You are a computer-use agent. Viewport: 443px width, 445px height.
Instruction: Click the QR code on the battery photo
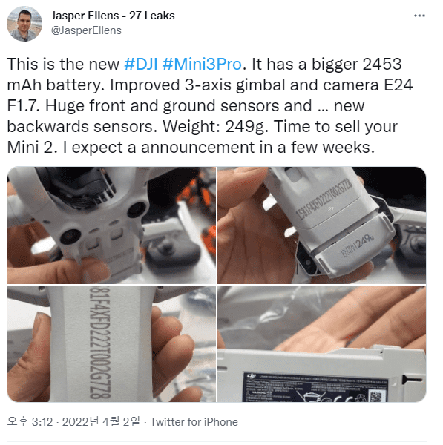point(378,395)
